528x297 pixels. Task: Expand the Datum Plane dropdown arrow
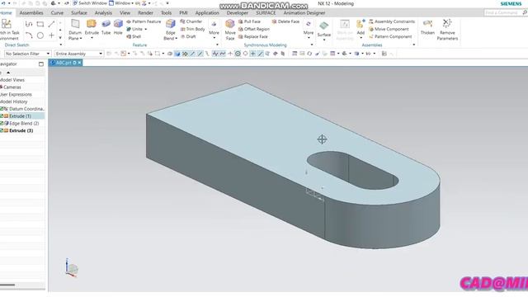tap(81, 39)
